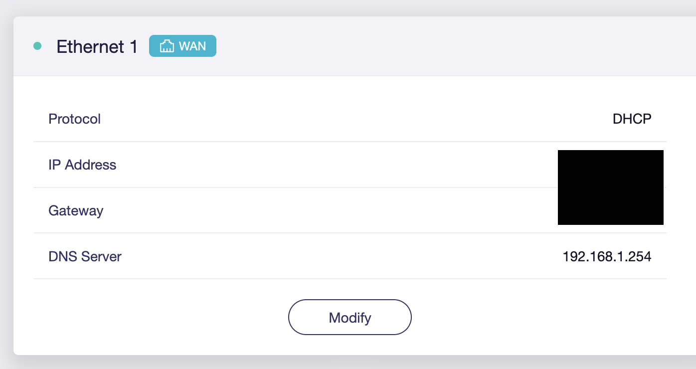The height and width of the screenshot is (369, 696).
Task: Click empty middle area of the Gateway row
Action: 349,210
